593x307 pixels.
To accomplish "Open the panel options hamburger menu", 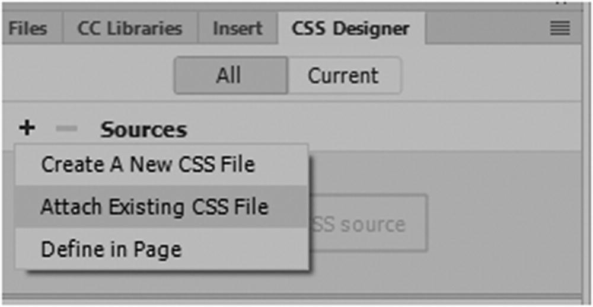I will pyautogui.click(x=560, y=28).
